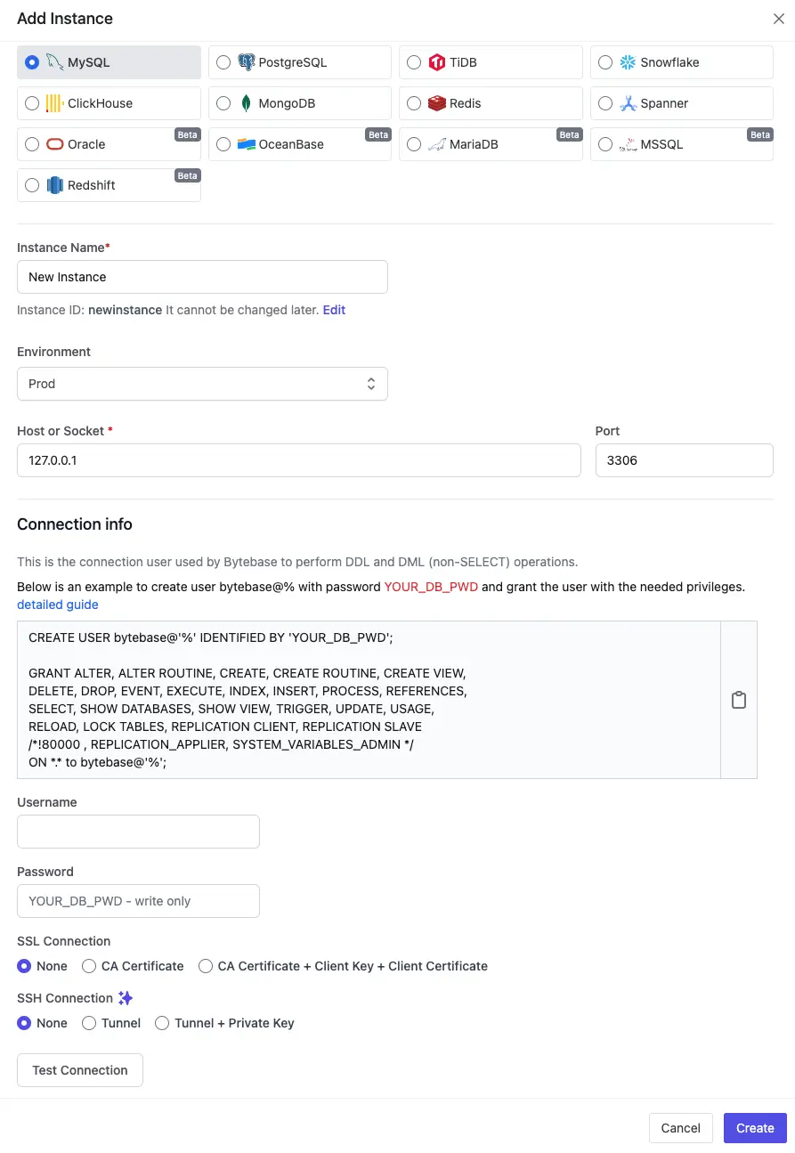The image size is (795, 1153).
Task: Click the PostgreSQL elephant logo icon
Action: [x=246, y=62]
